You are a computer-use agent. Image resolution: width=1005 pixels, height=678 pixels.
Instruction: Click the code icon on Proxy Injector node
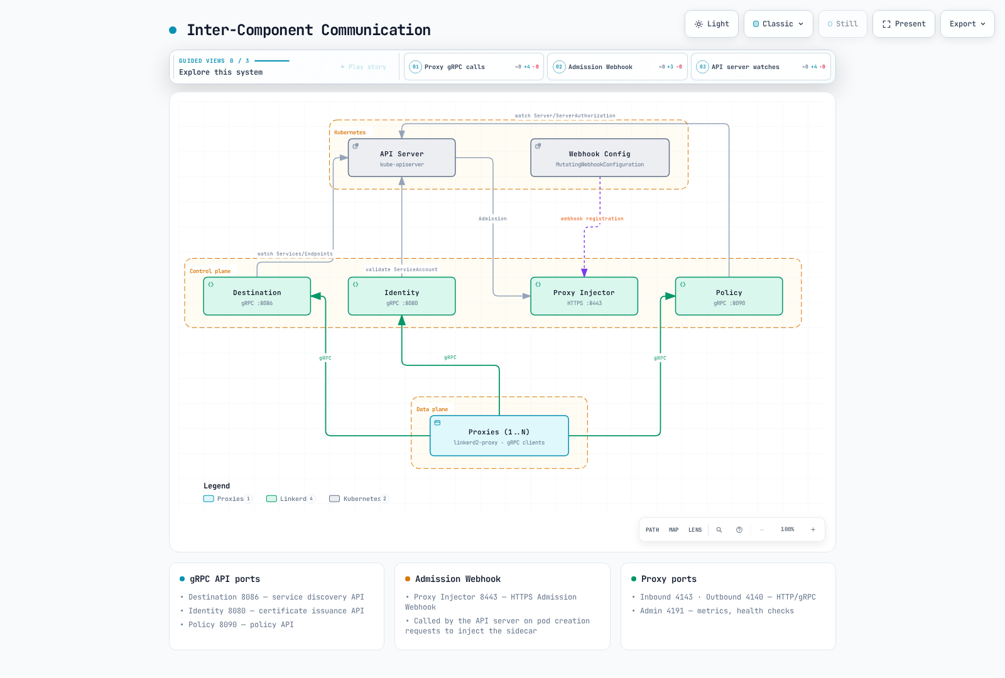538,284
